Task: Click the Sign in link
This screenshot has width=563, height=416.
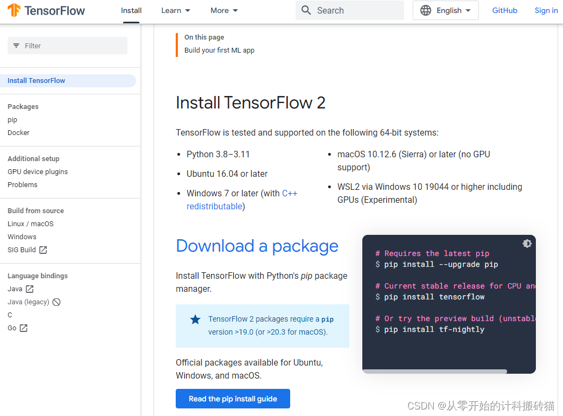Action: click(546, 10)
